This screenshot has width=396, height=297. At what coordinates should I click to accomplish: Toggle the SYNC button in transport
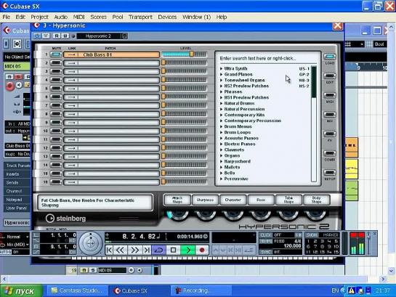pyautogui.click(x=265, y=252)
